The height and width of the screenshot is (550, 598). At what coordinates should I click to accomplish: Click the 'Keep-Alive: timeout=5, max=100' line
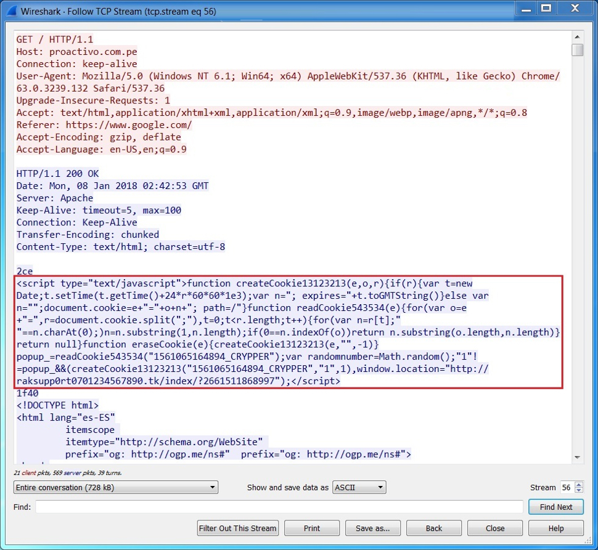click(x=99, y=210)
